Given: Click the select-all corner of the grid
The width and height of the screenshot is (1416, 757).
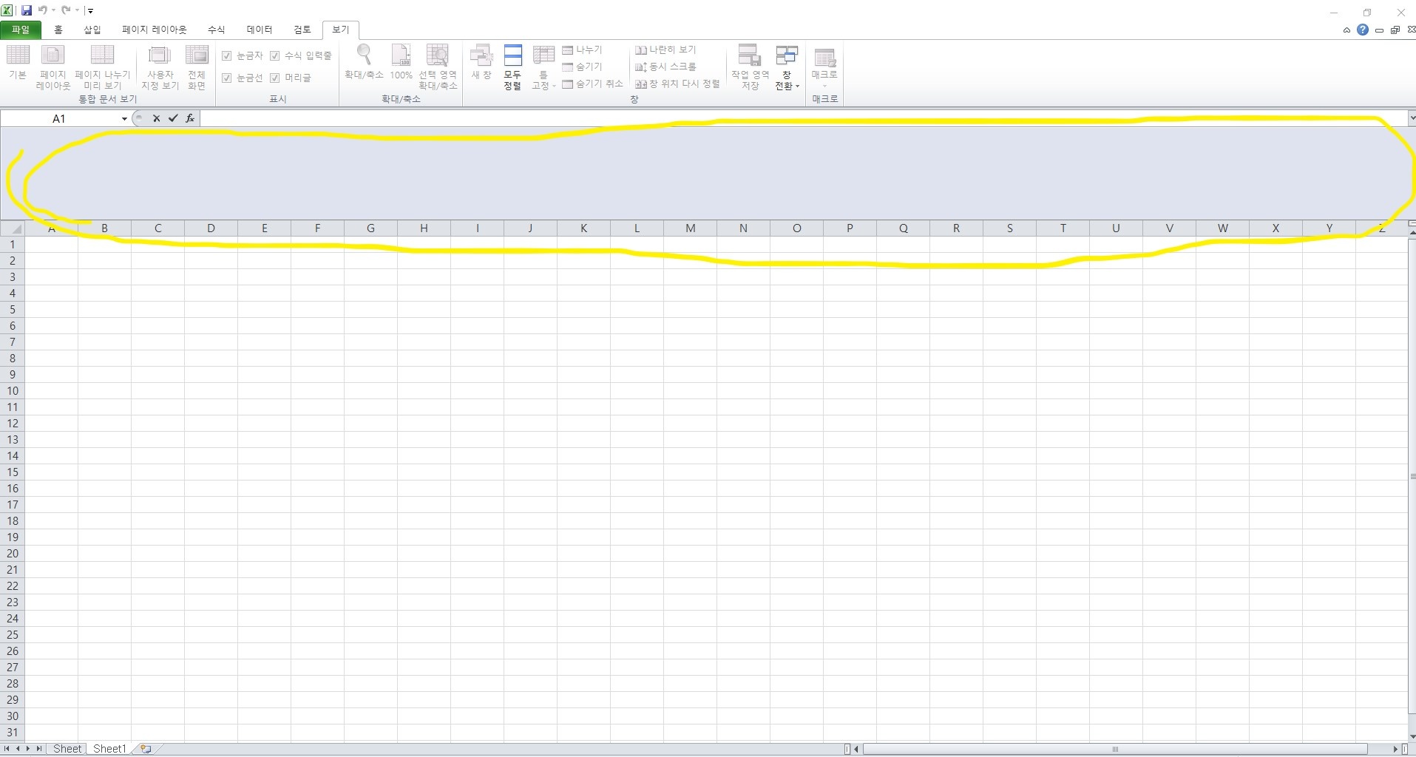Looking at the screenshot, I should (x=13, y=228).
